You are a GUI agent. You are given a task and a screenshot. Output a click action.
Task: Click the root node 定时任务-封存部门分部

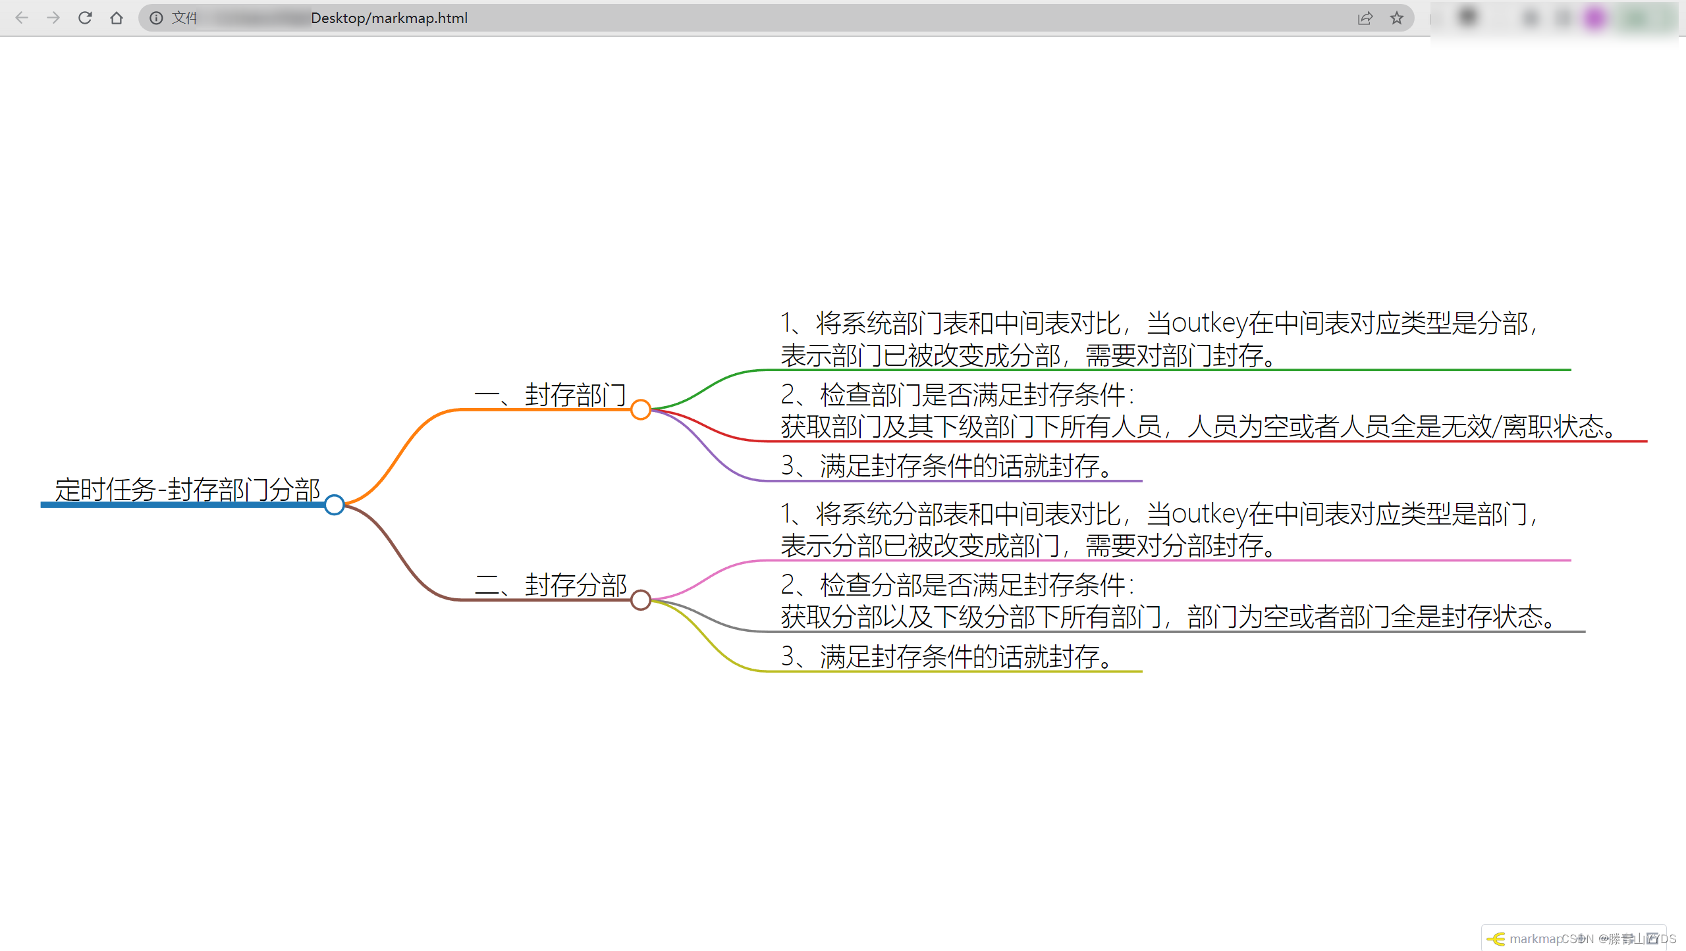click(187, 490)
